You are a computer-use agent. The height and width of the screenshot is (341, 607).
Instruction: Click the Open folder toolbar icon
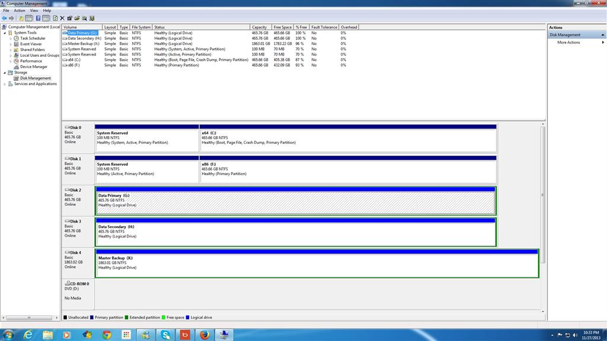(x=77, y=18)
